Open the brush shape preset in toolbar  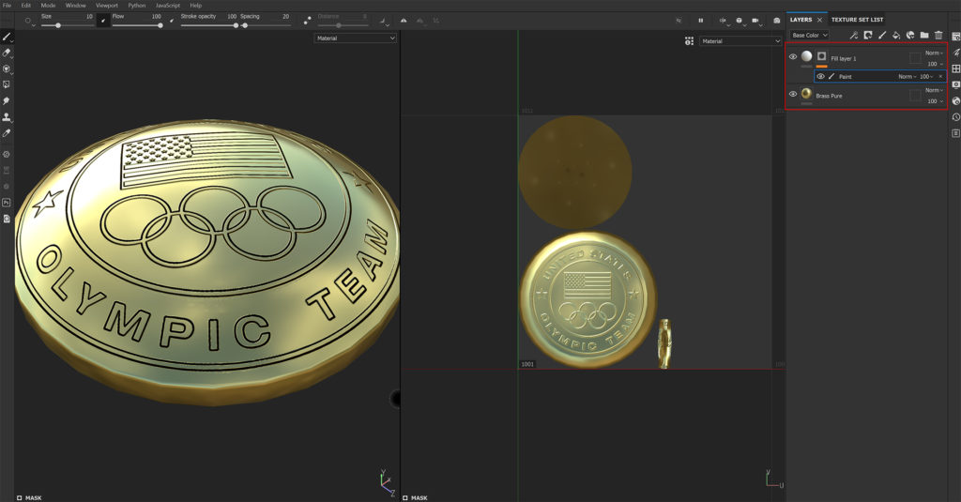tap(28, 21)
